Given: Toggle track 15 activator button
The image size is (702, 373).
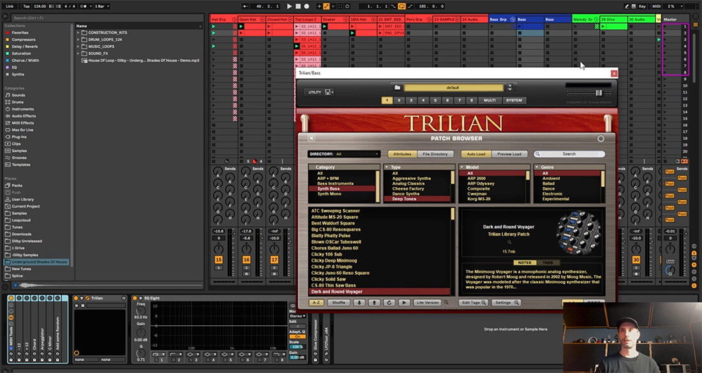Looking at the screenshot, I should [x=218, y=260].
